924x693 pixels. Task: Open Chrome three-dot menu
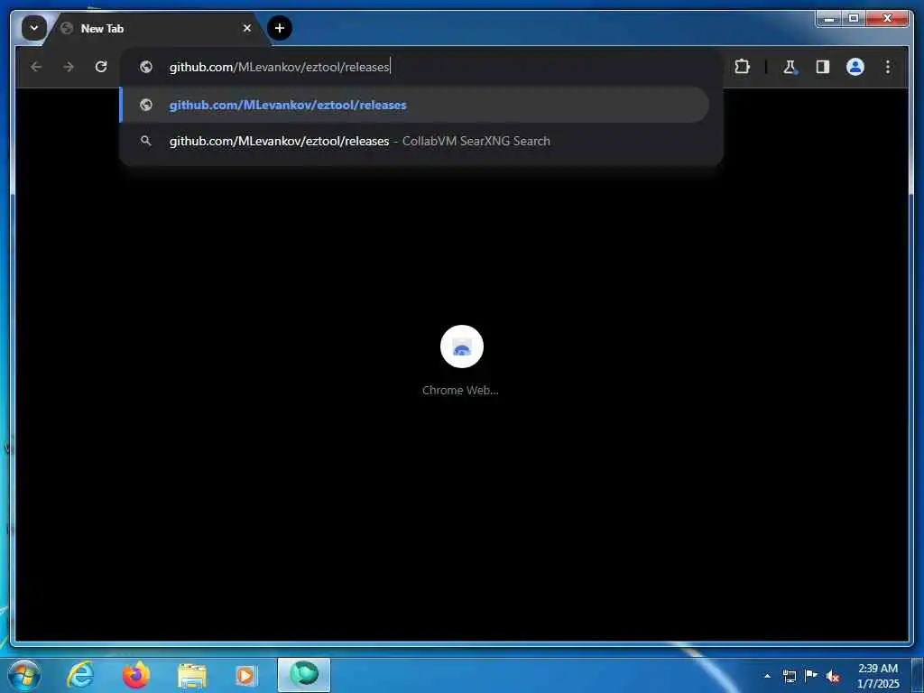(888, 67)
